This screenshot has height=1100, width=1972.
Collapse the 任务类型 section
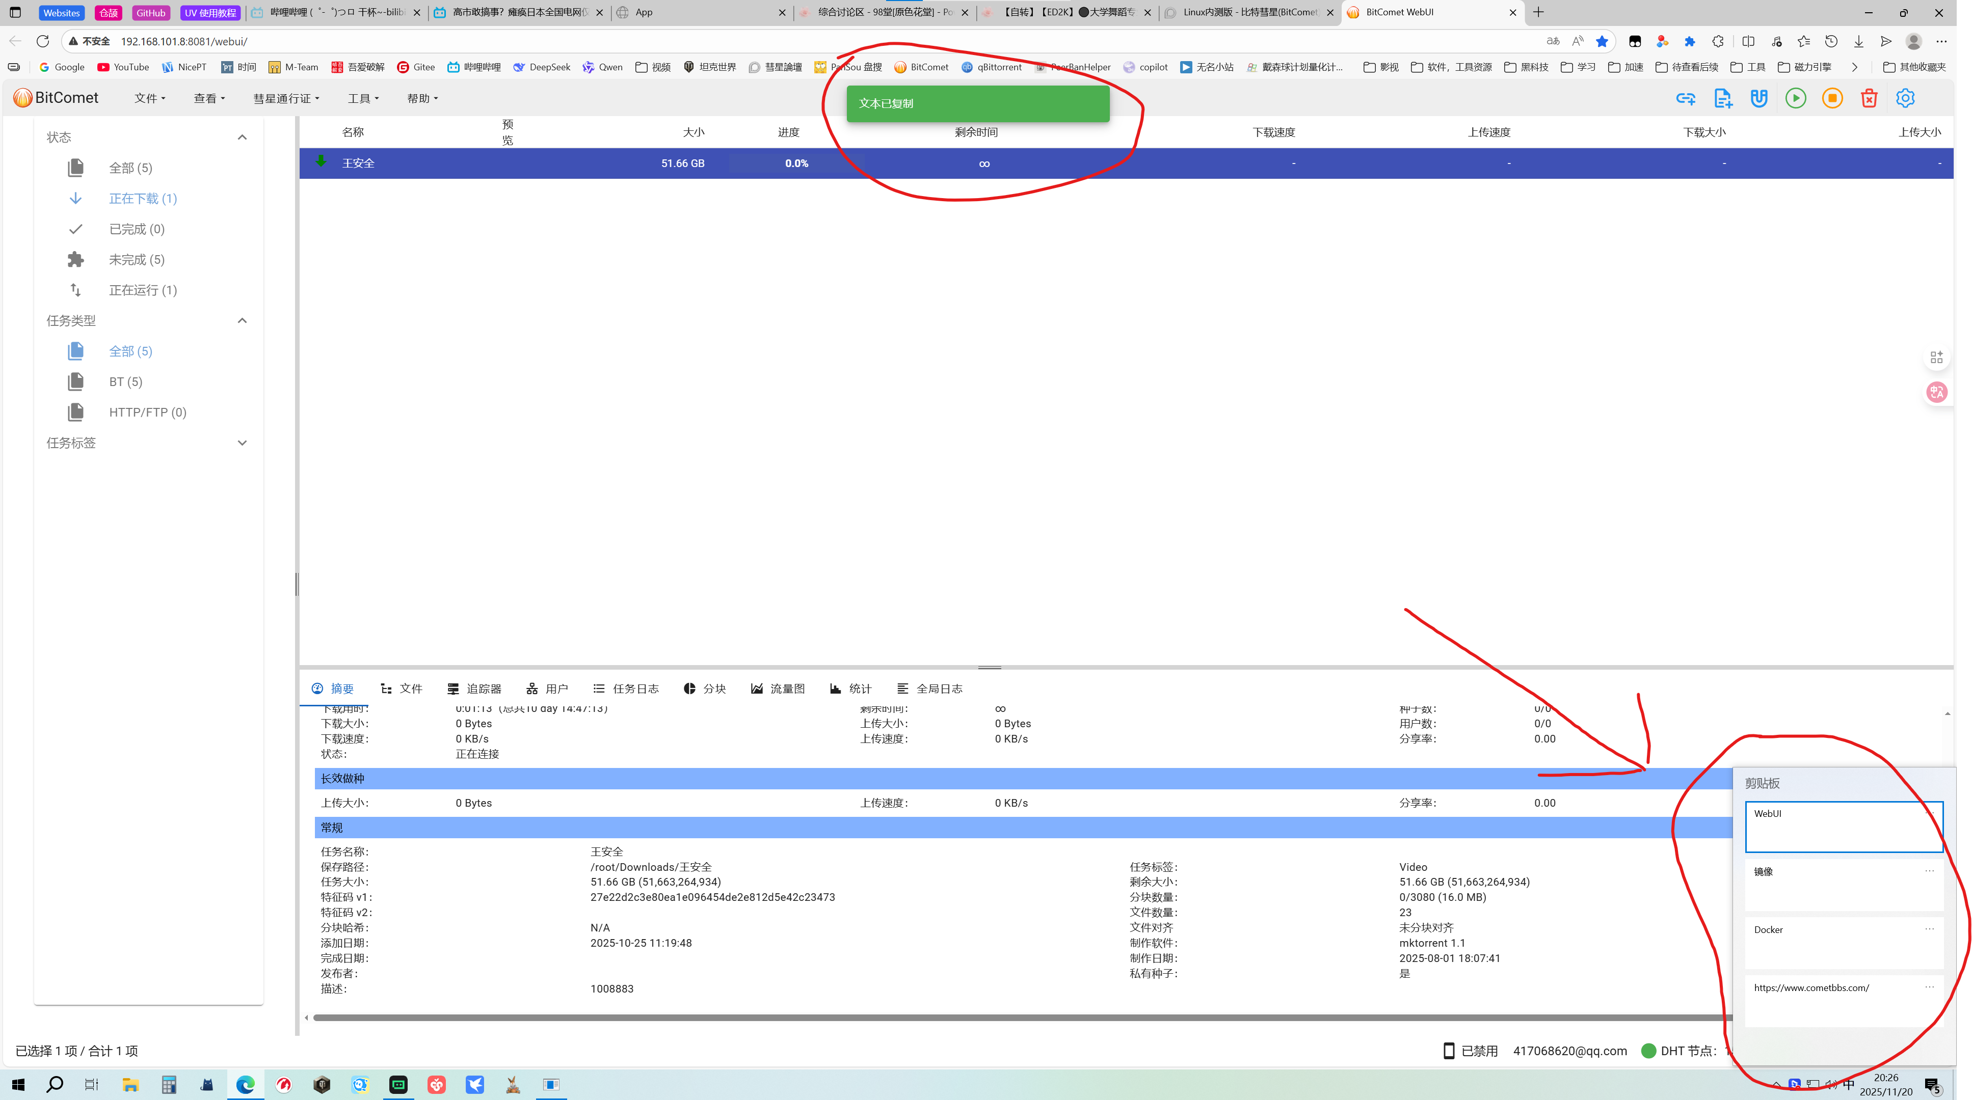click(242, 320)
